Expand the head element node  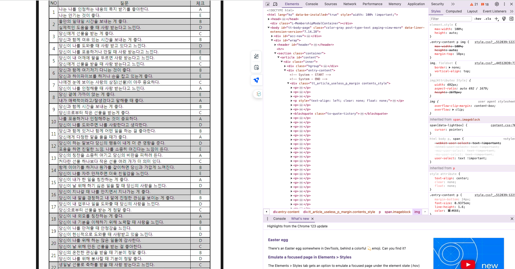269,19
